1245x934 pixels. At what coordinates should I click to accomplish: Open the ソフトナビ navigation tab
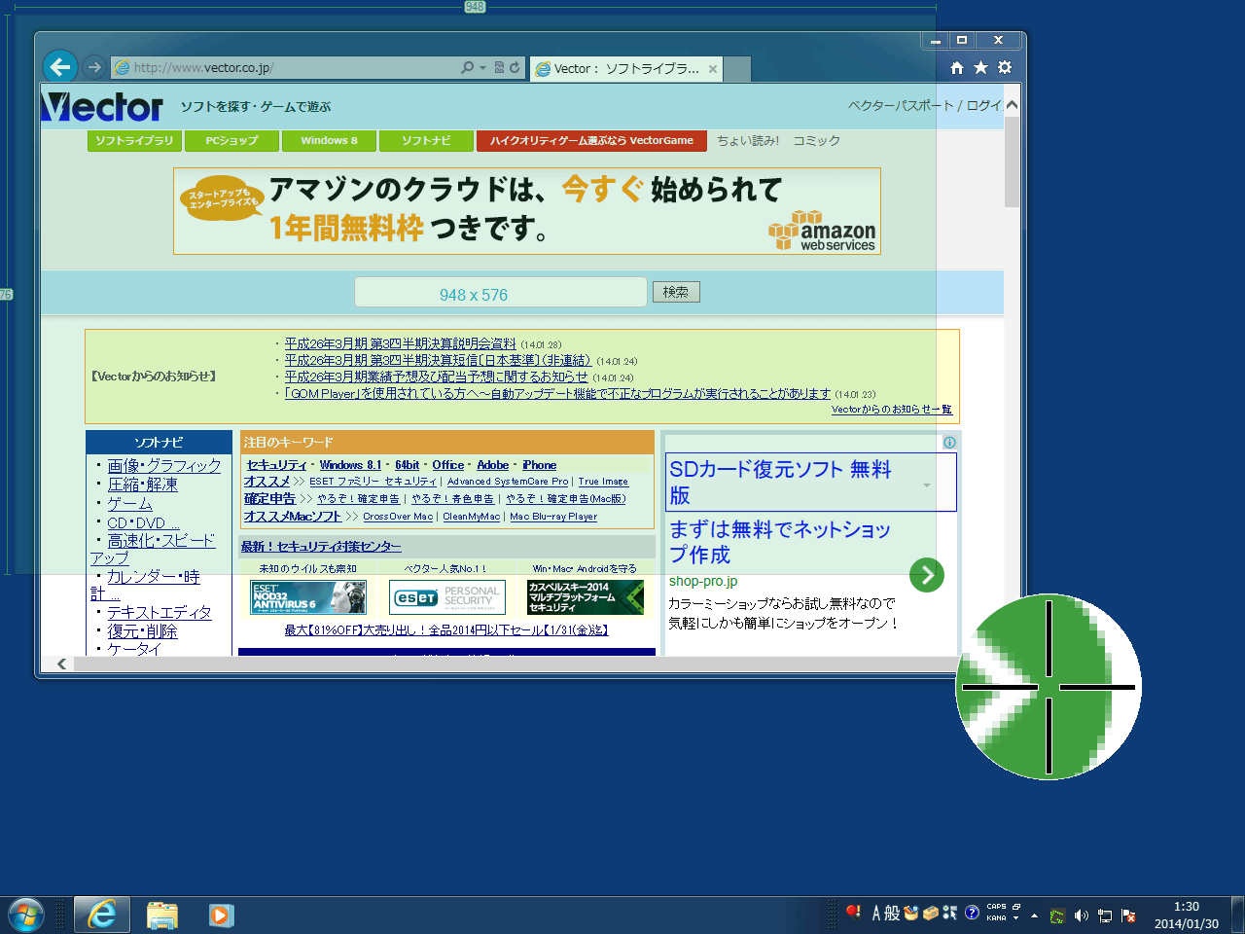click(x=426, y=141)
